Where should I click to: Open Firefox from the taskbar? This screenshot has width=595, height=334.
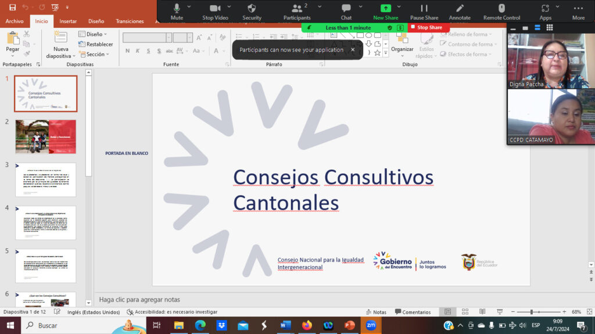[x=307, y=325]
